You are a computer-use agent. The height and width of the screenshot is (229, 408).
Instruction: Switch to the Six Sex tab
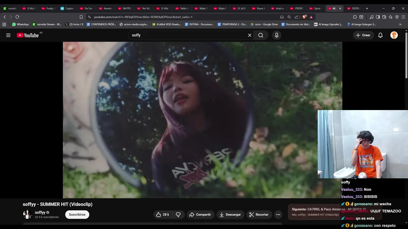click(x=86, y=9)
